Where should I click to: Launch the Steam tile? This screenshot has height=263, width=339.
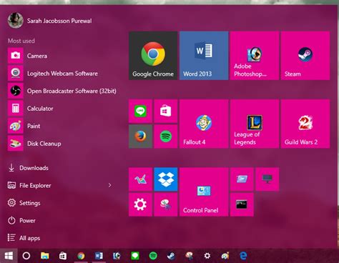(x=305, y=56)
